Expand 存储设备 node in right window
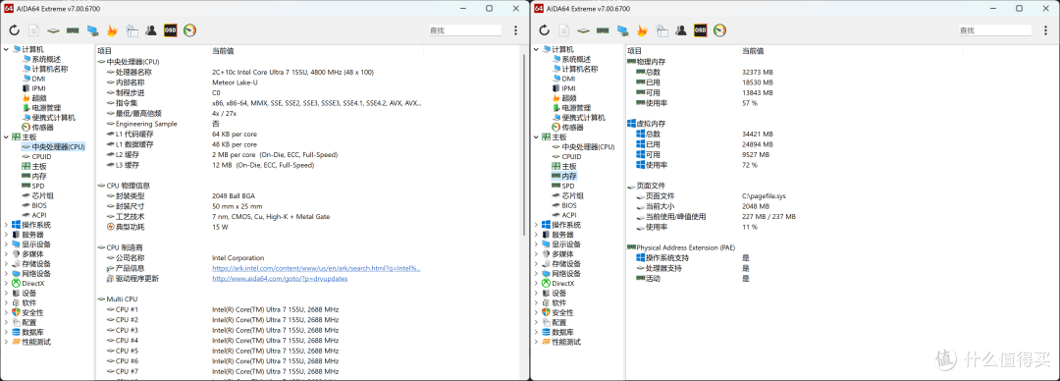 point(536,264)
